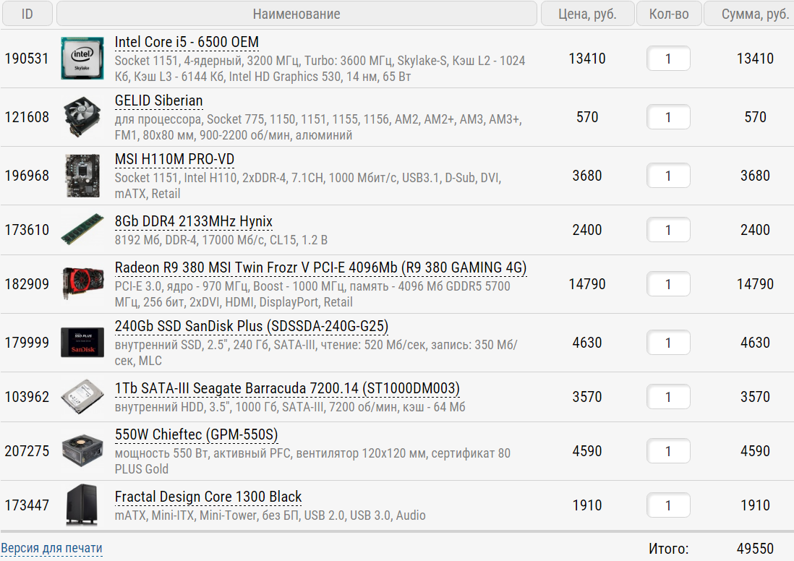Image resolution: width=794 pixels, height=561 pixels.
Task: Select ID value 173447
Action: [27, 505]
